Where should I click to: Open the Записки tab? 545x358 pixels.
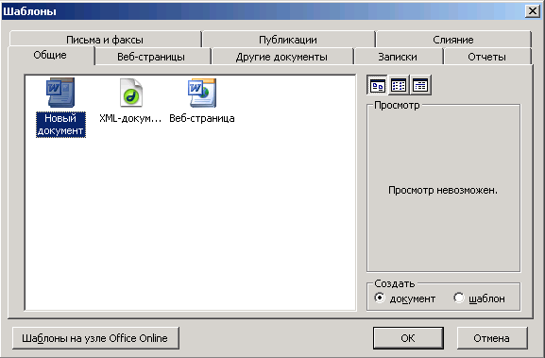click(x=398, y=57)
